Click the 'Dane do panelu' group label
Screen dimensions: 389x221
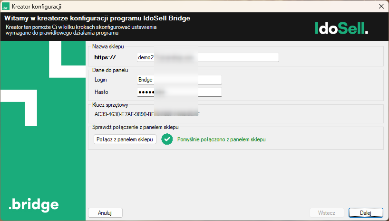tap(110, 70)
